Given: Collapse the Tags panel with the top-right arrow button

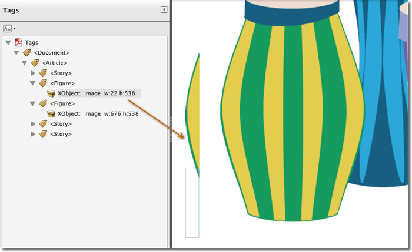Looking at the screenshot, I should [x=164, y=10].
